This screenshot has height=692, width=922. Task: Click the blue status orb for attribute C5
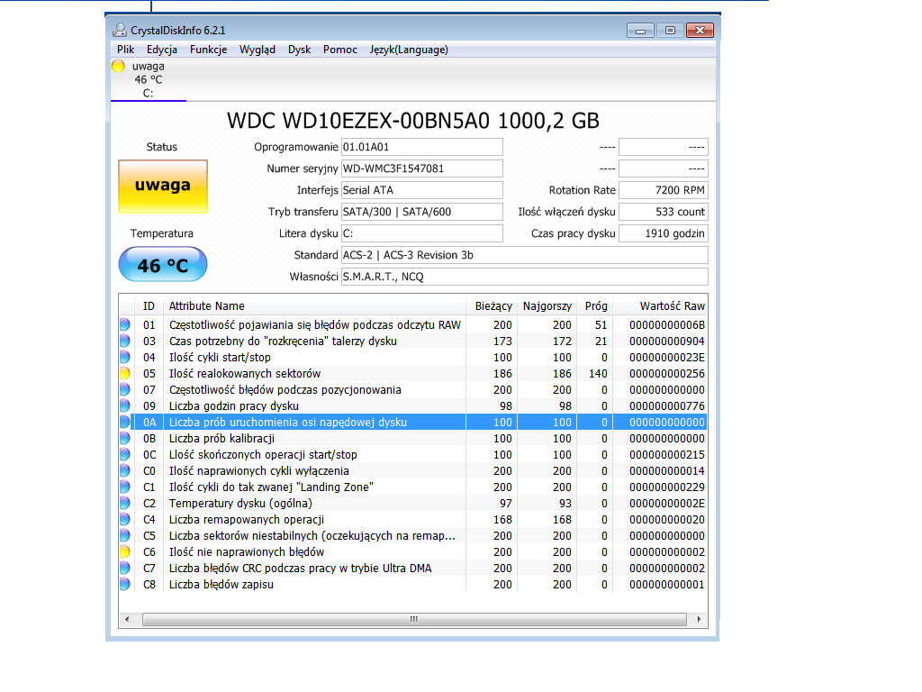[124, 536]
